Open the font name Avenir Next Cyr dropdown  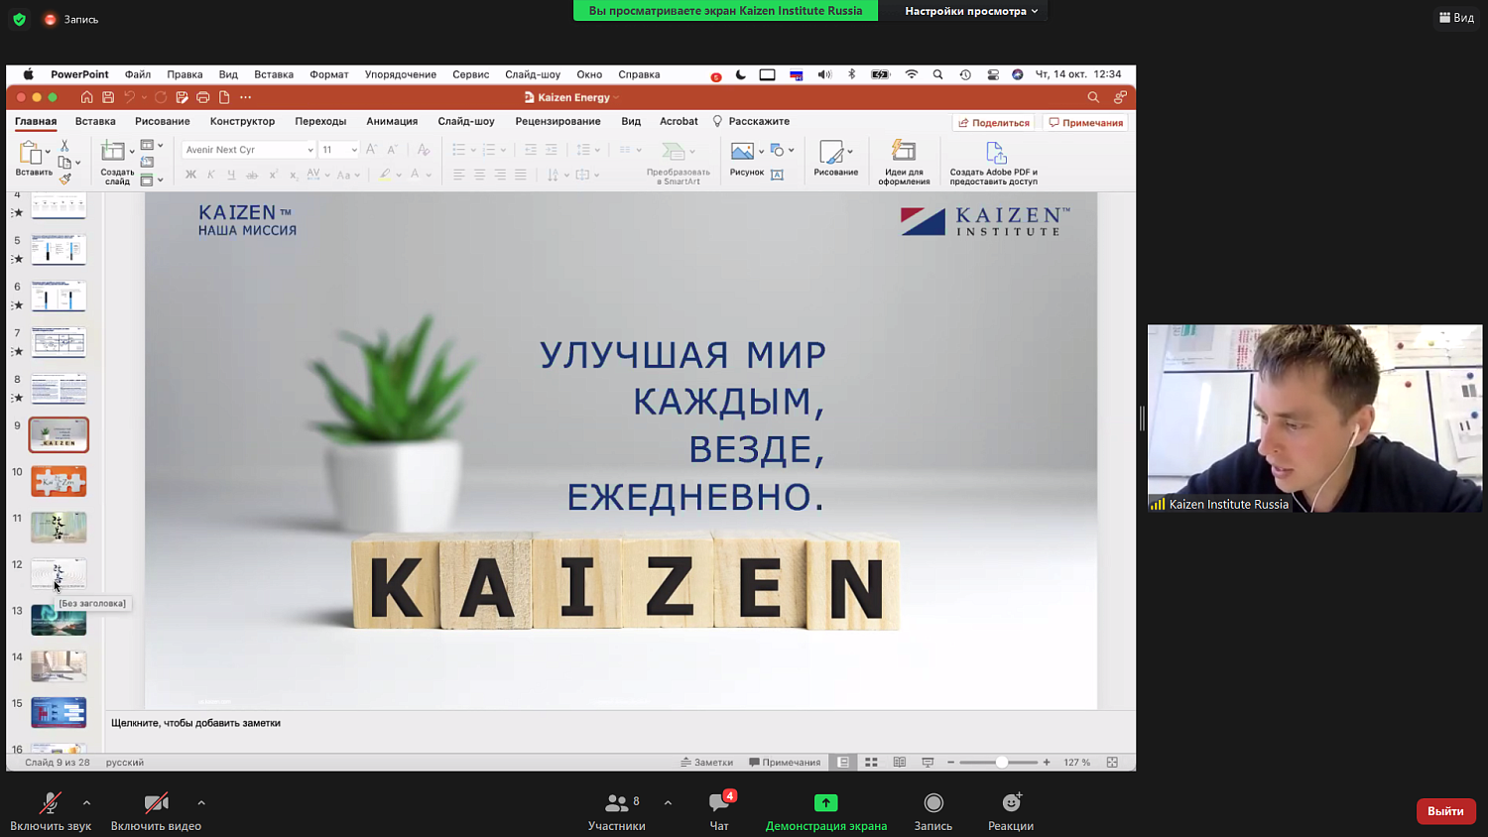(x=310, y=150)
